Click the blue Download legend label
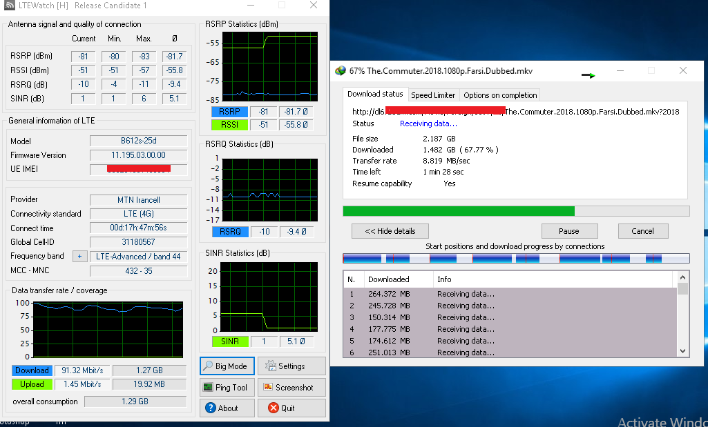Image resolution: width=708 pixels, height=427 pixels. click(32, 370)
